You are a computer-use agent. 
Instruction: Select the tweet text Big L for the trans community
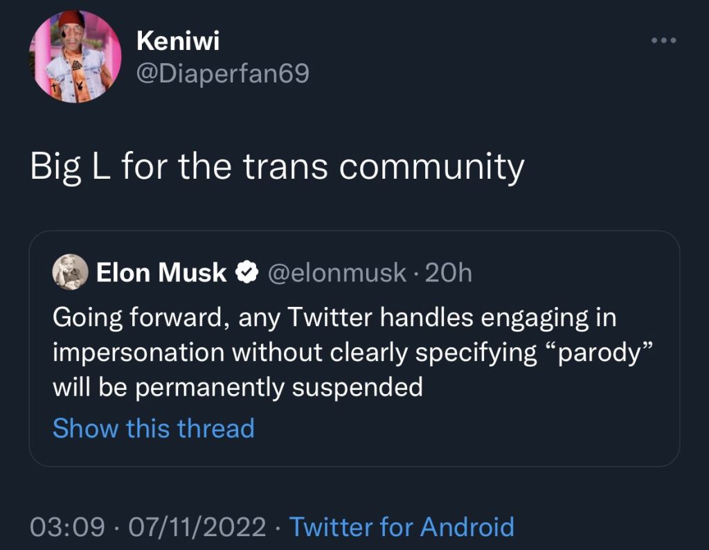277,168
